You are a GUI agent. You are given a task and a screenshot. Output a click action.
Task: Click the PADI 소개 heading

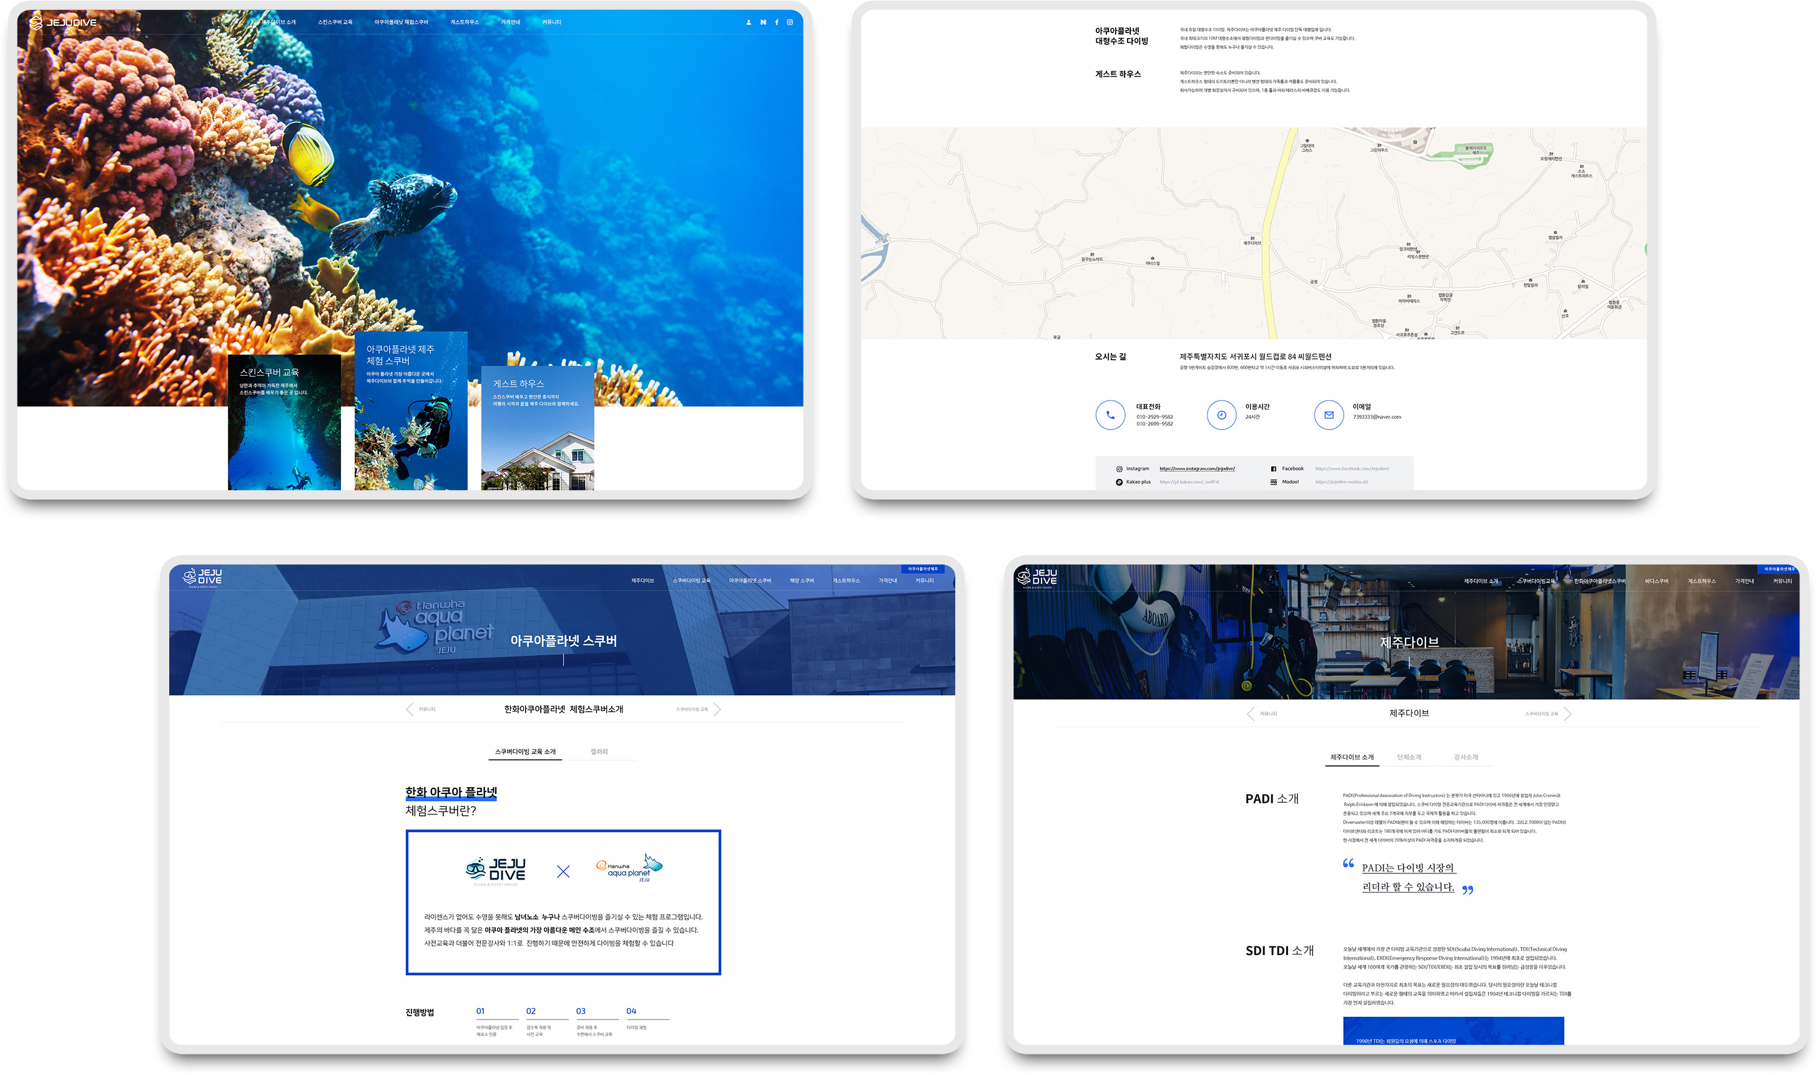(x=1271, y=799)
